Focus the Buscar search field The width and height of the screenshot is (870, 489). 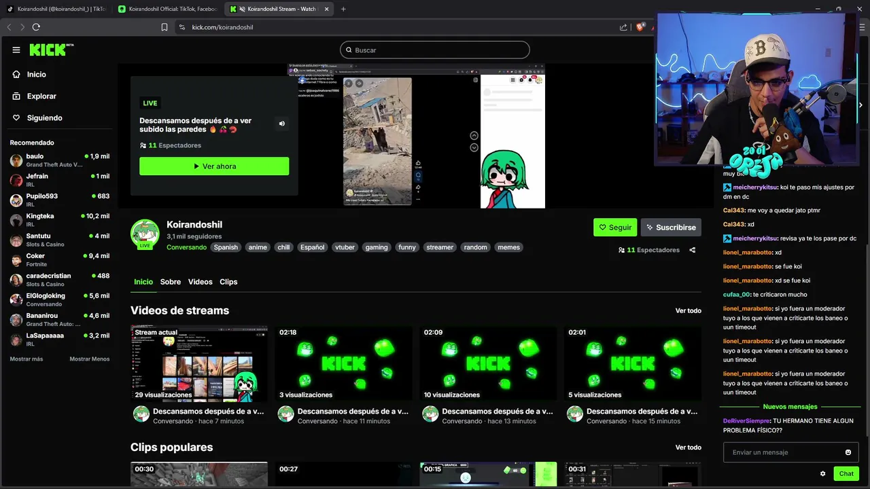435,50
